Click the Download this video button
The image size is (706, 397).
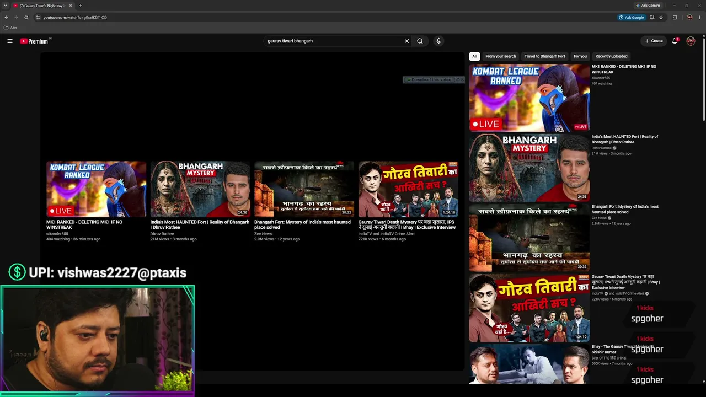(429, 80)
